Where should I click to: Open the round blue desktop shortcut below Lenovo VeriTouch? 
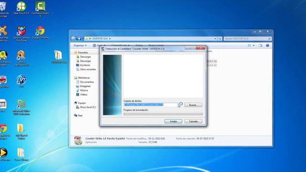pos(21,81)
